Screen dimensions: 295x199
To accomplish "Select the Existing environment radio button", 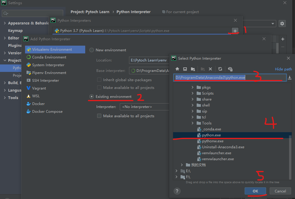I will (x=91, y=96).
